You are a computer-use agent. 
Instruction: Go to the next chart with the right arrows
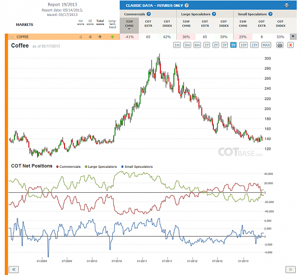(290, 269)
